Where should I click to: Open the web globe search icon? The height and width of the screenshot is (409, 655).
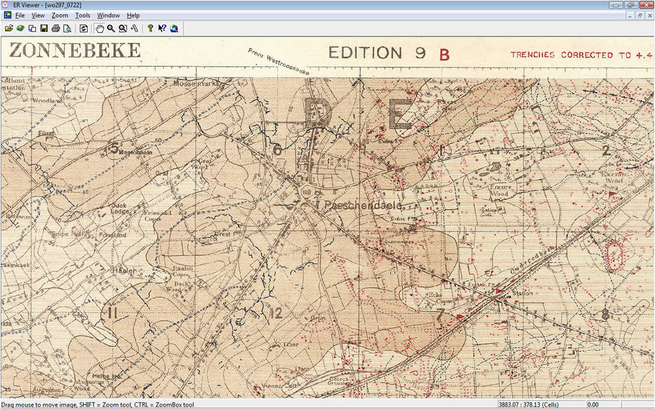tap(174, 28)
